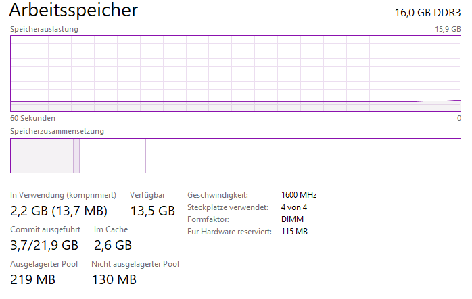Click the Nicht ausgelagerter Pool 130 MB value

pos(114,279)
